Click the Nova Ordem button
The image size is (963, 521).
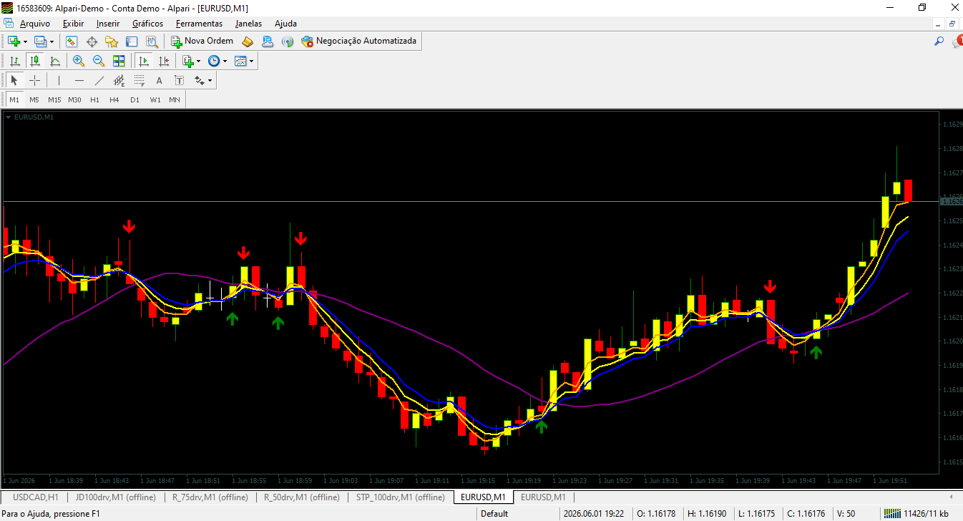click(202, 42)
